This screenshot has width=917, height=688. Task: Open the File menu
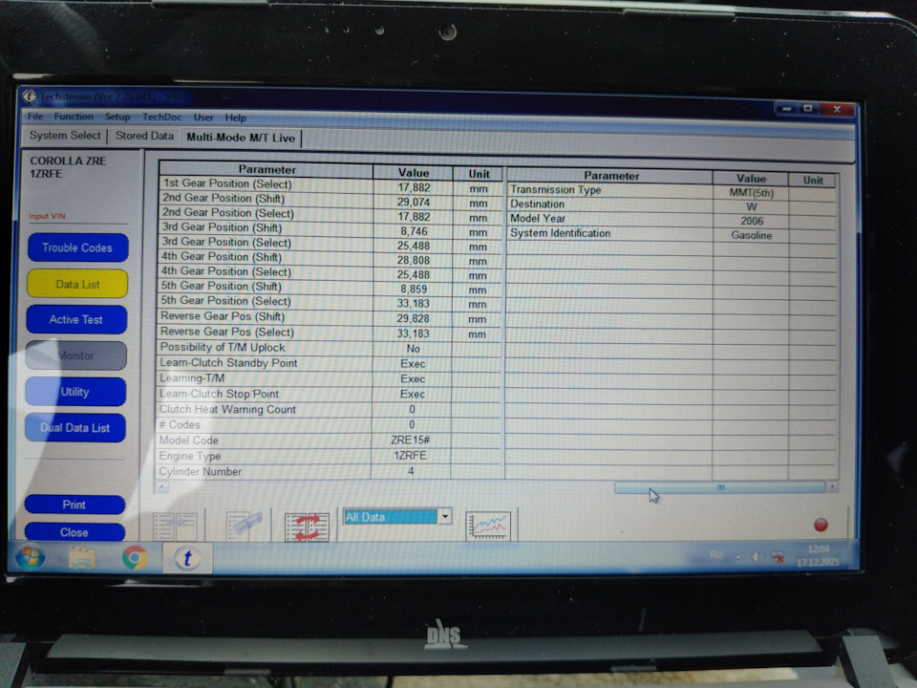pyautogui.click(x=35, y=117)
